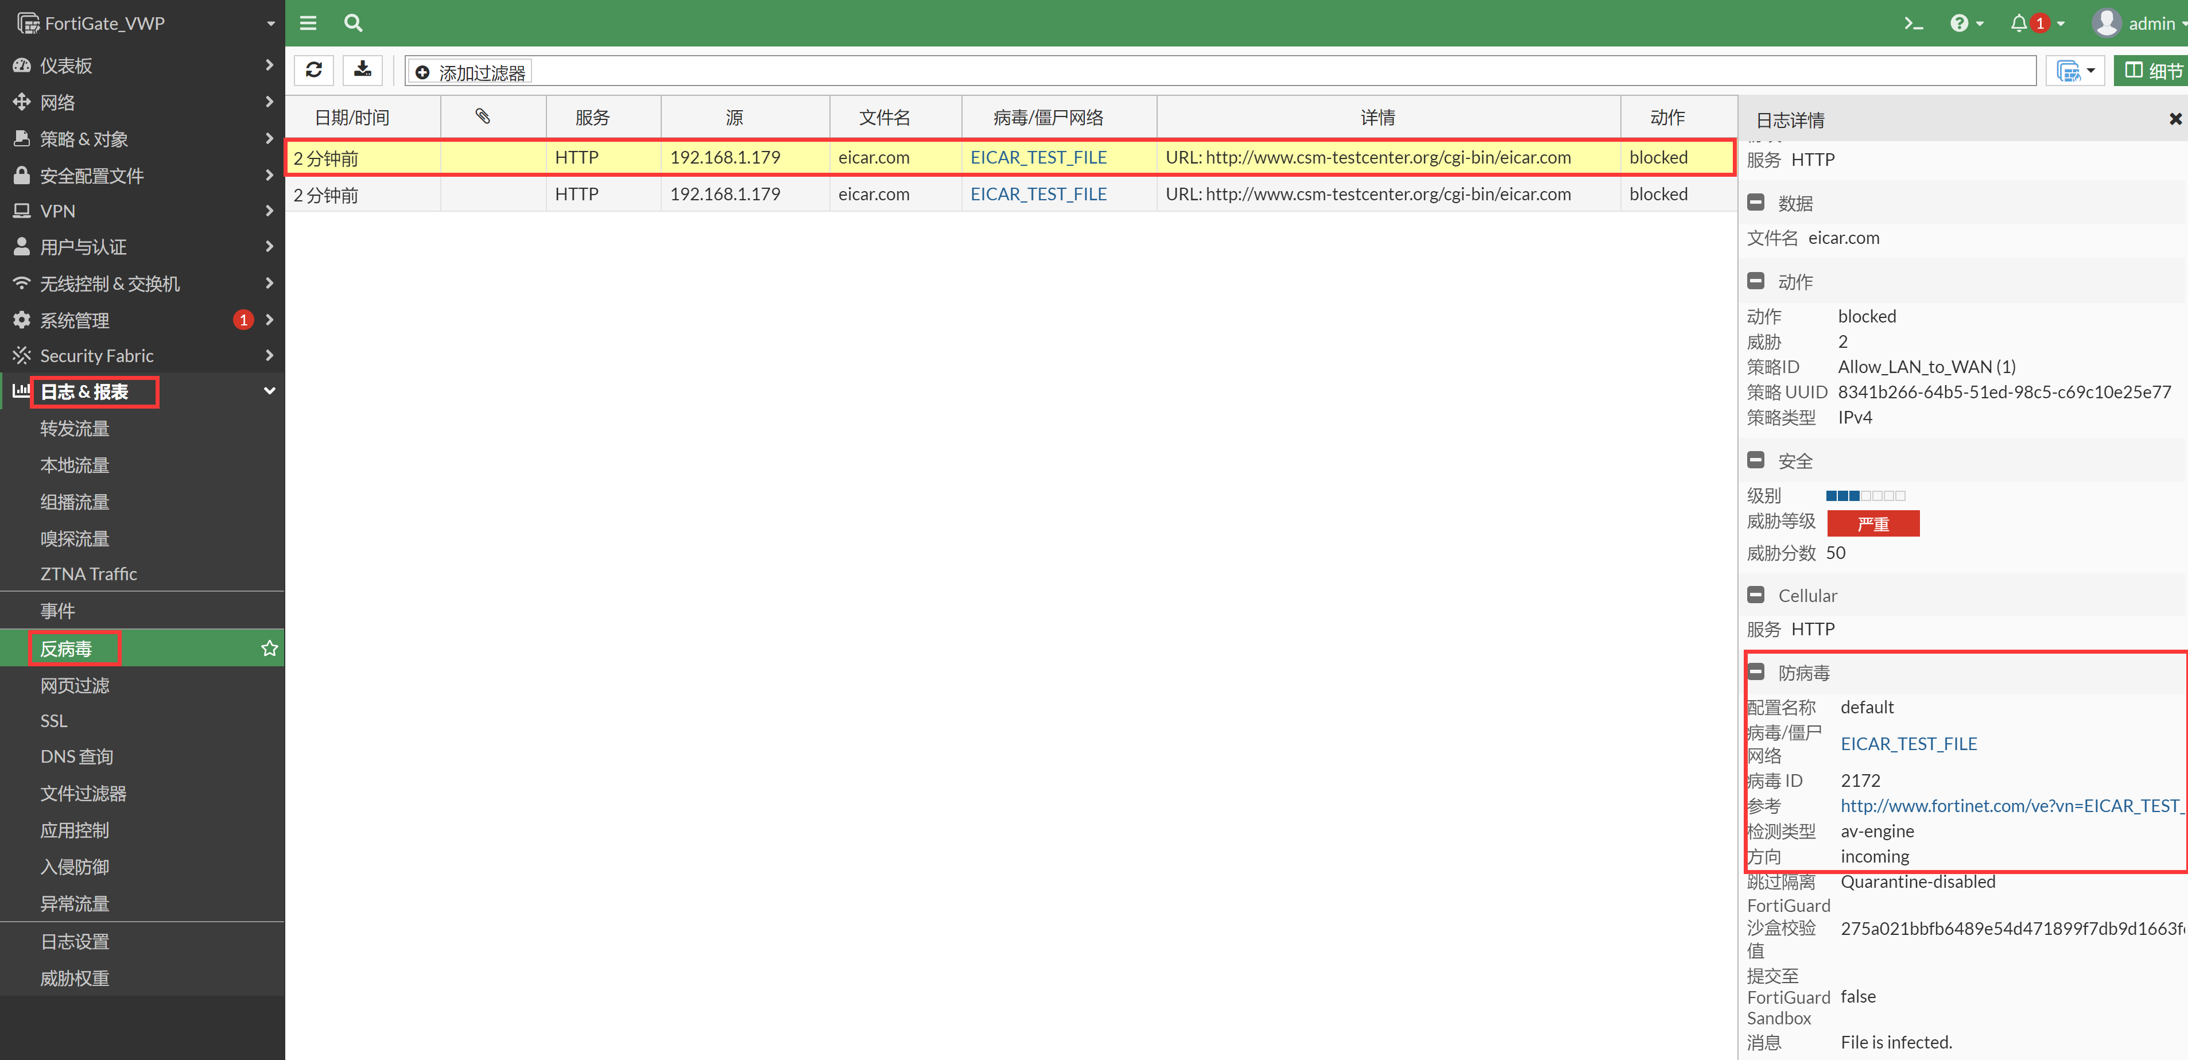Screen dimensions: 2188x1060
Task: Click the red 严重 threat level badge
Action: tap(1872, 524)
